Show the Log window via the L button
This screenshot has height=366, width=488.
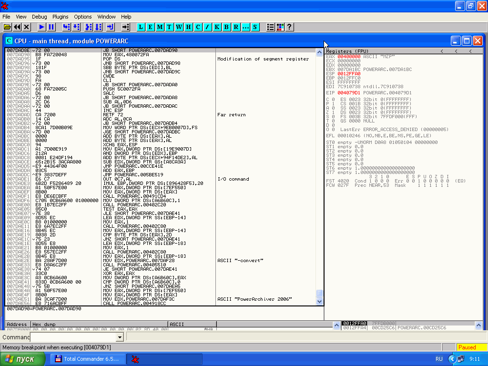click(141, 27)
